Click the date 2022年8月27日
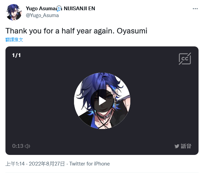 47,164
